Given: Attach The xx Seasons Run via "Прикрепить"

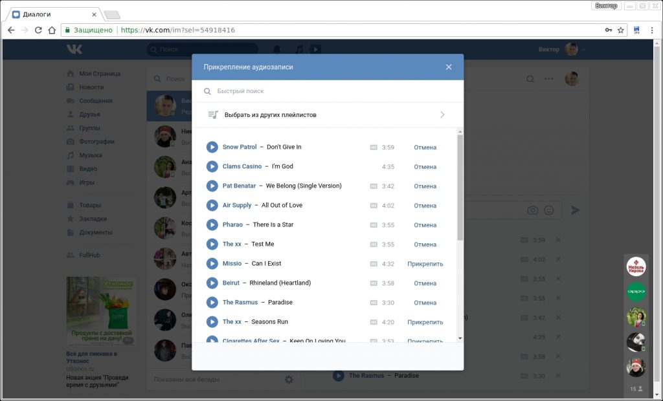Looking at the screenshot, I should pyautogui.click(x=425, y=322).
